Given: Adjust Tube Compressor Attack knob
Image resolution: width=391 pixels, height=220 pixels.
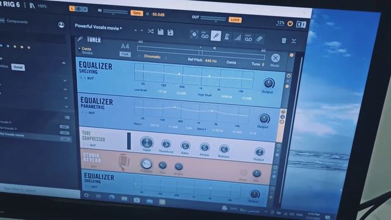Looking at the screenshot, I should pos(205,147).
